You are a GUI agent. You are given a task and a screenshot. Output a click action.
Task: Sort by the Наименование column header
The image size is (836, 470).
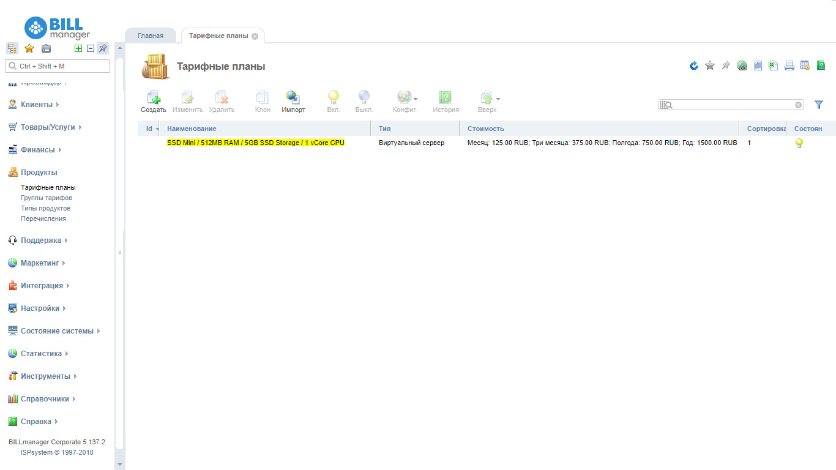265,129
